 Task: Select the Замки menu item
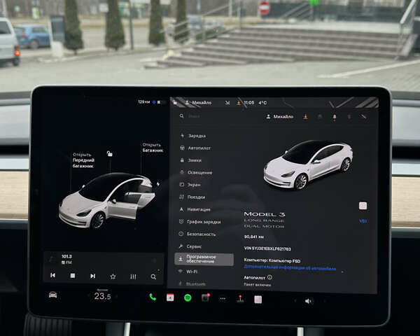click(x=190, y=160)
